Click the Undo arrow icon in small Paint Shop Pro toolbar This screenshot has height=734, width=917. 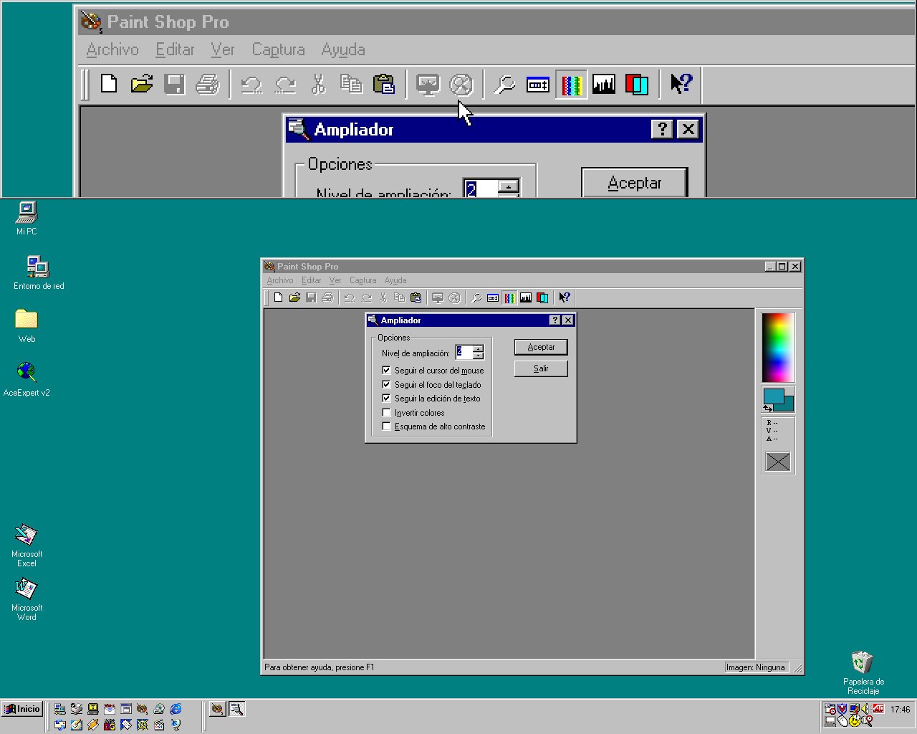pos(350,297)
